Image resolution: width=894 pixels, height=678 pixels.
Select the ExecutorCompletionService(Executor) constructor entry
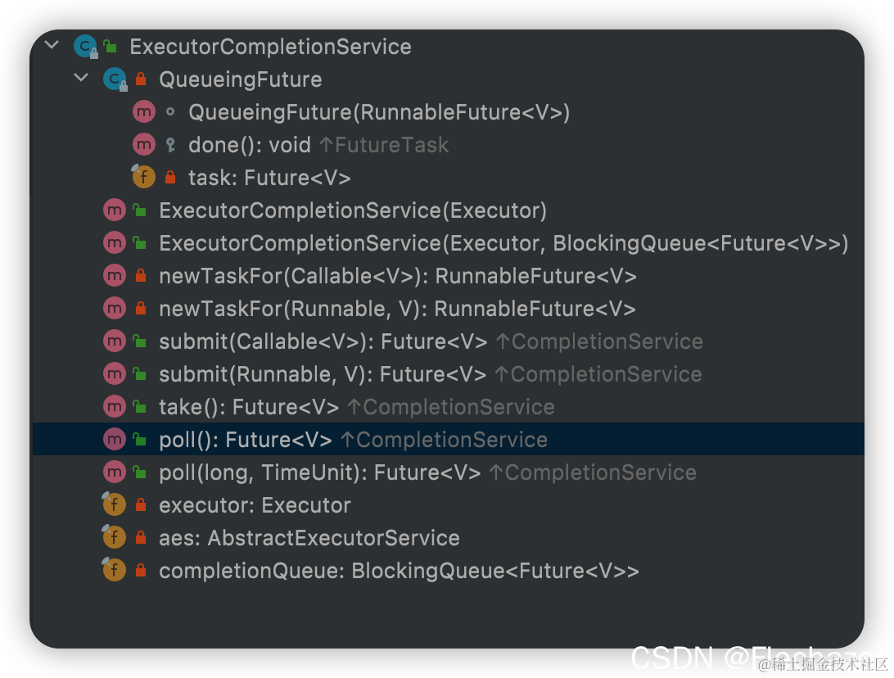pos(352,210)
